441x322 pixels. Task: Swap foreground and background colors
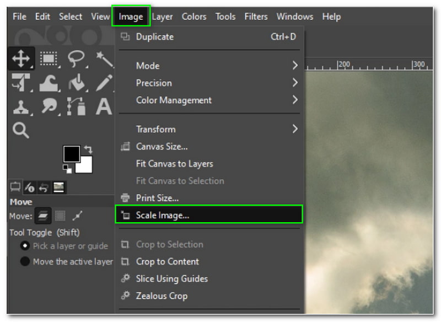tap(89, 149)
